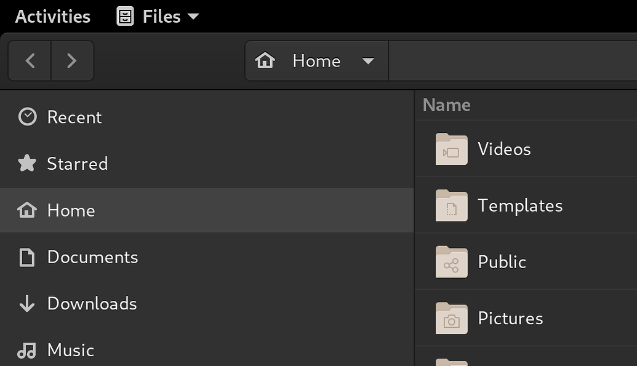
Task: Open the Files application menu arrow
Action: pyautogui.click(x=193, y=17)
